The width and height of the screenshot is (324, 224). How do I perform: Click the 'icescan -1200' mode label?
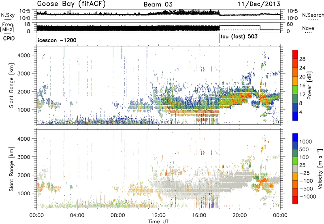click(x=57, y=40)
